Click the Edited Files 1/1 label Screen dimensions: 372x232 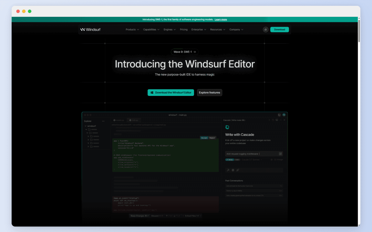pos(192,216)
